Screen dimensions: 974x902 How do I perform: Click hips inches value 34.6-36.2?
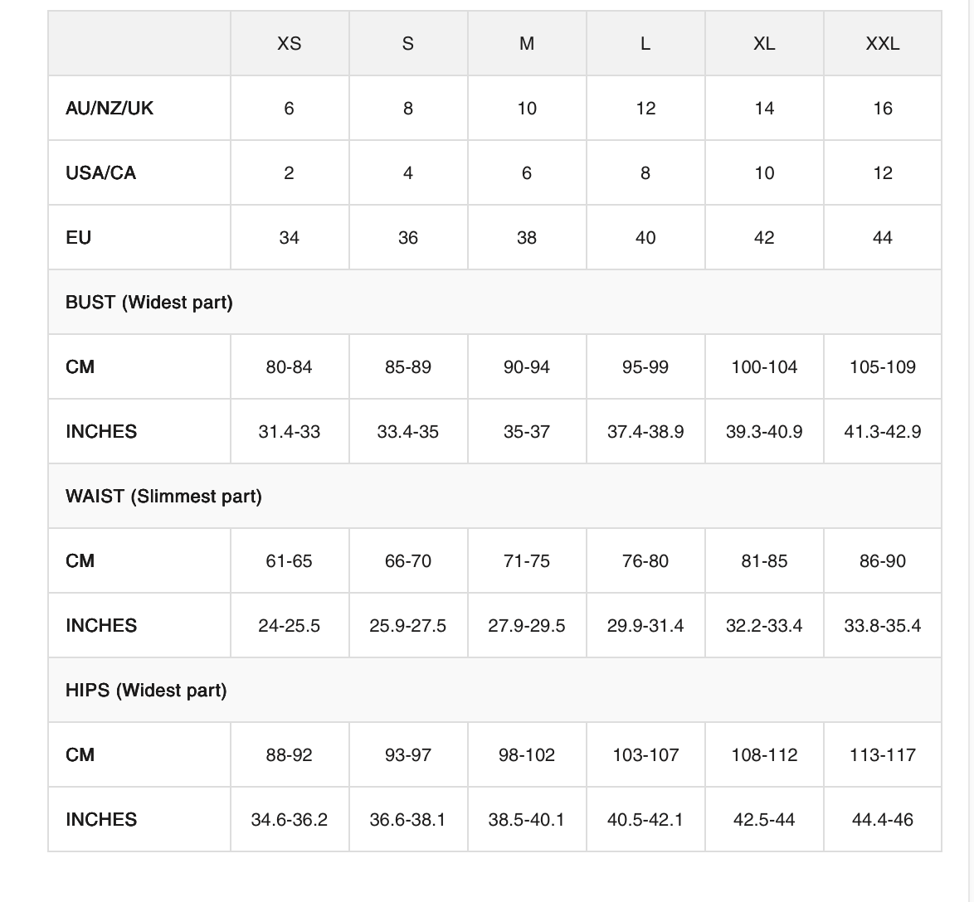pyautogui.click(x=289, y=819)
